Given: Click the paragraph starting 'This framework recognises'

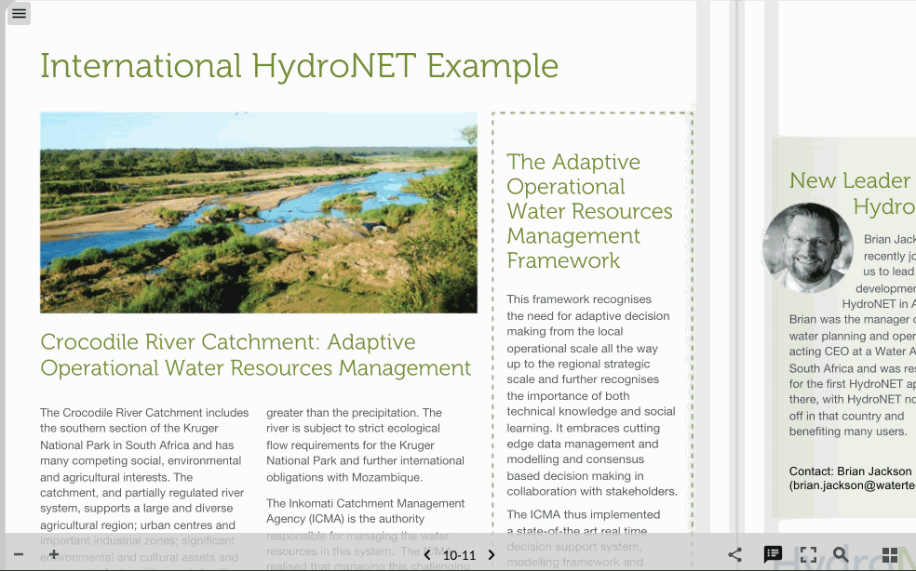Looking at the screenshot, I should [x=592, y=395].
